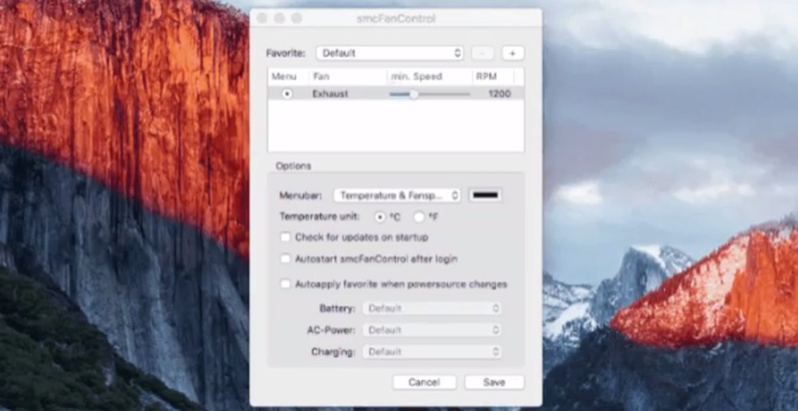This screenshot has width=798, height=411.
Task: Open the Menubar Temperature & Fanspeed dropdown
Action: (x=397, y=195)
